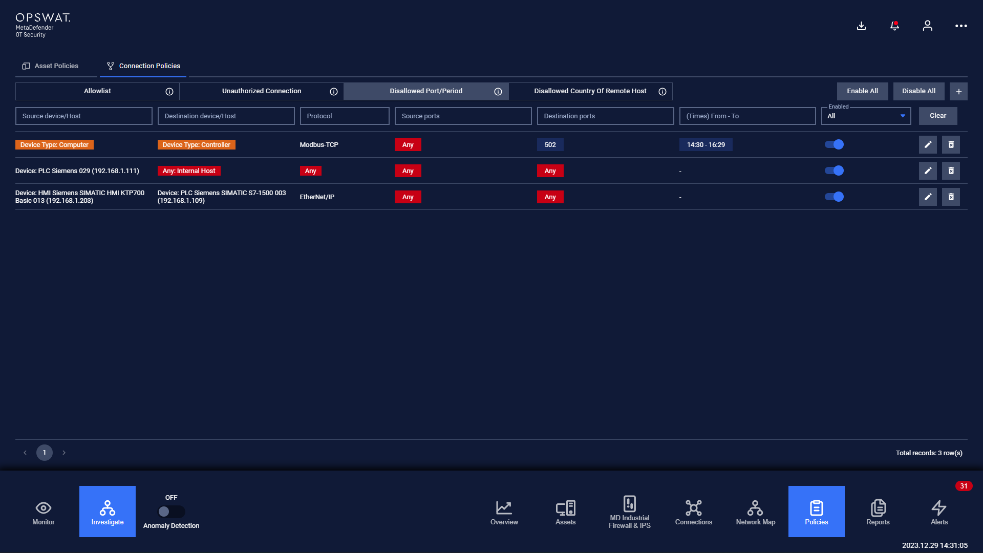Add a new policy with plus button

click(x=958, y=91)
